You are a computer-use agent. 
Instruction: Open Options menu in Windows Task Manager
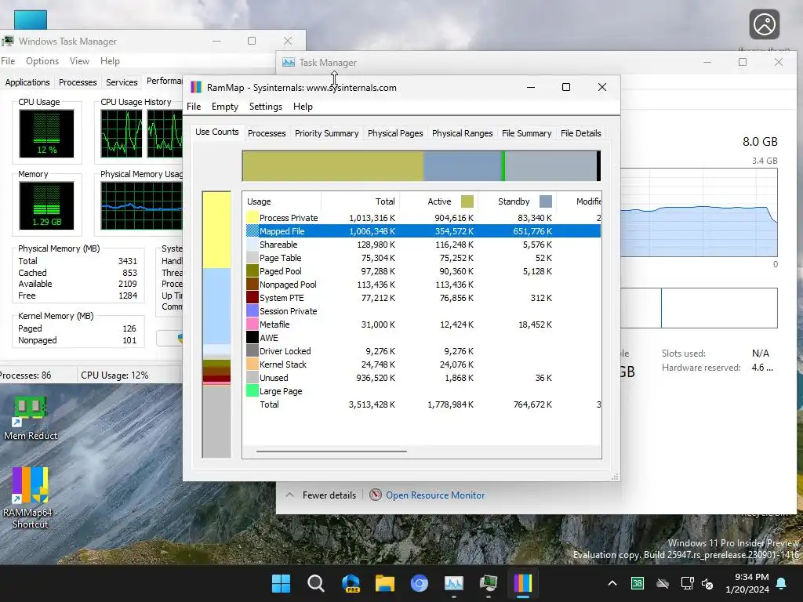point(42,61)
